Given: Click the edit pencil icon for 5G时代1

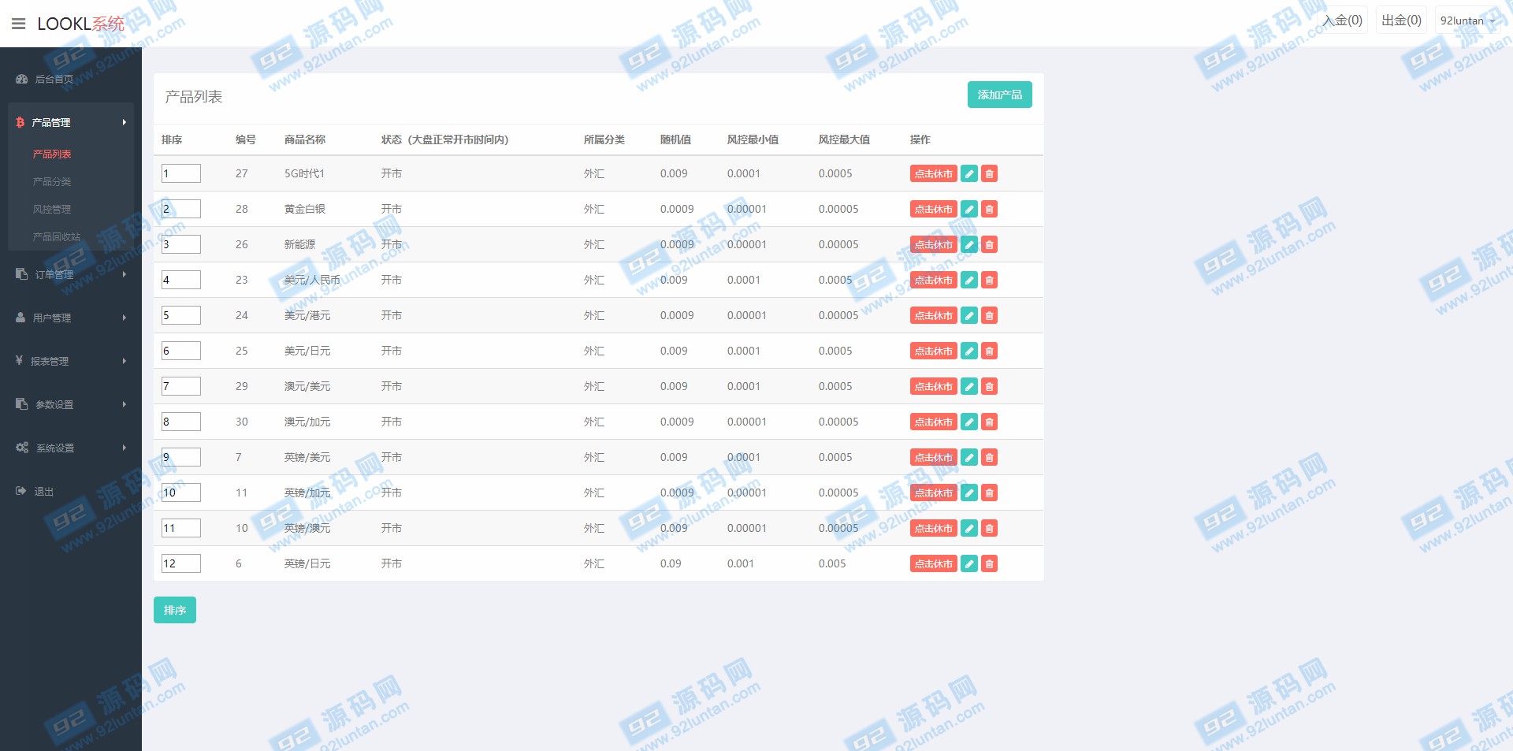Looking at the screenshot, I should [969, 173].
